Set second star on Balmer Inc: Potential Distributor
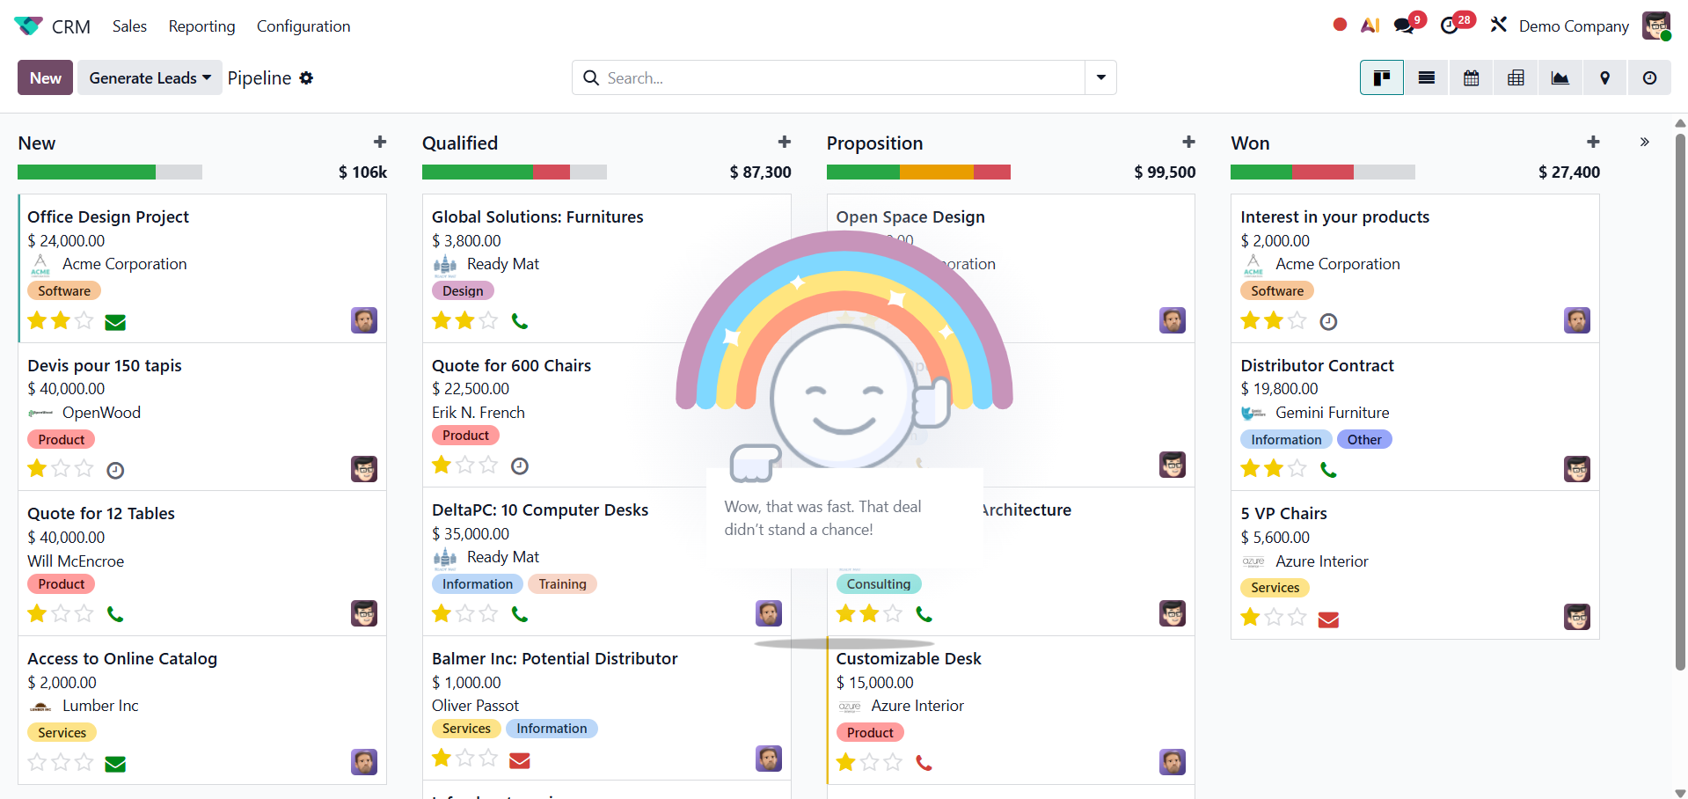 point(465,757)
